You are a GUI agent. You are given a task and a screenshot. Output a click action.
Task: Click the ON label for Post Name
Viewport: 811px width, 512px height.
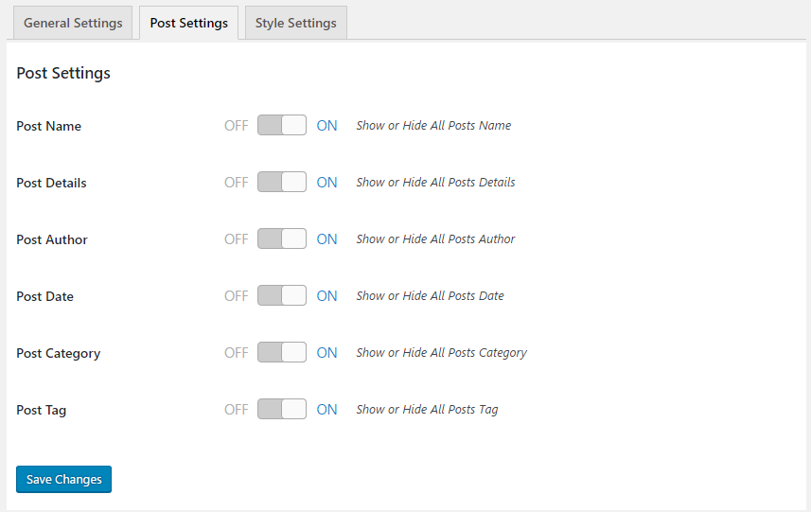pos(326,126)
